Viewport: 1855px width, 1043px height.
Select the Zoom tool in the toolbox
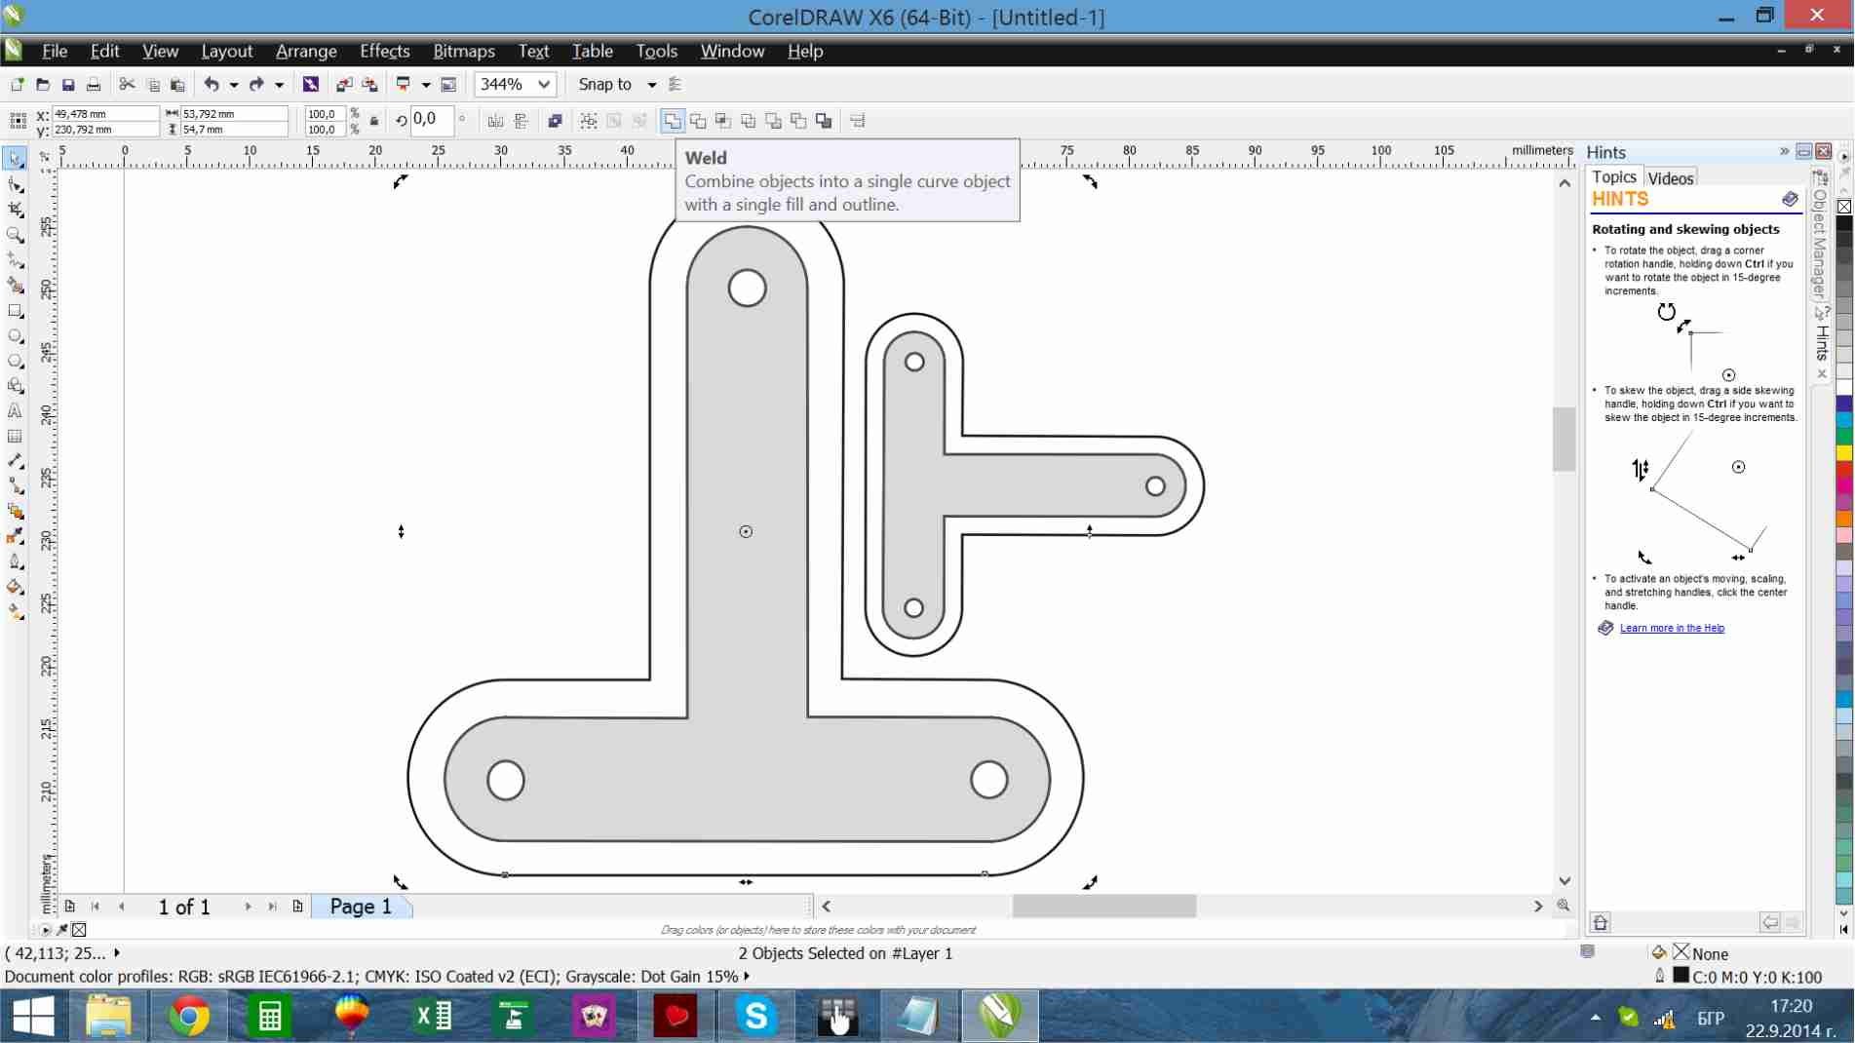[16, 235]
